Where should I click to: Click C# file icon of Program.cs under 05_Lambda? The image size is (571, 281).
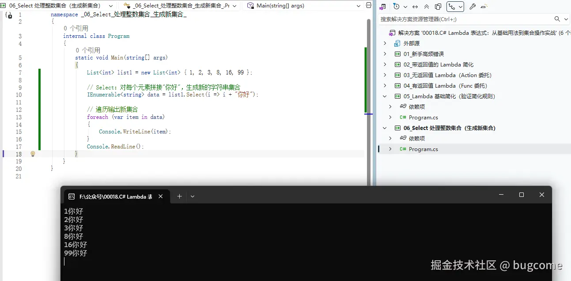(x=403, y=117)
